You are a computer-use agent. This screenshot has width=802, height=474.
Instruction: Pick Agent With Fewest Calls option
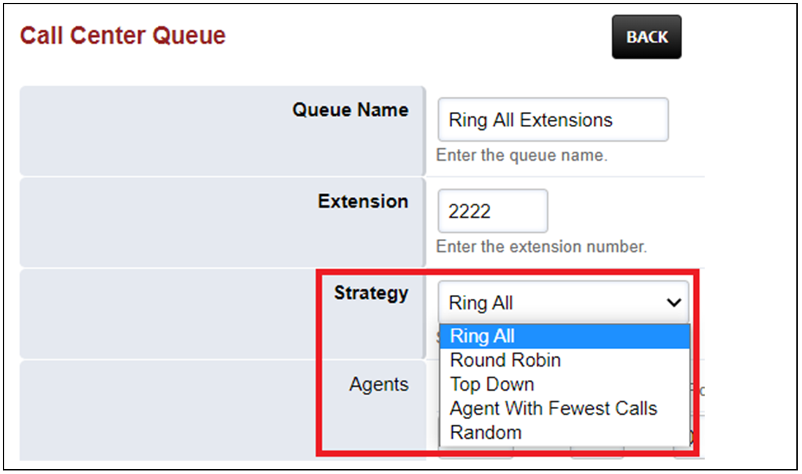553,408
